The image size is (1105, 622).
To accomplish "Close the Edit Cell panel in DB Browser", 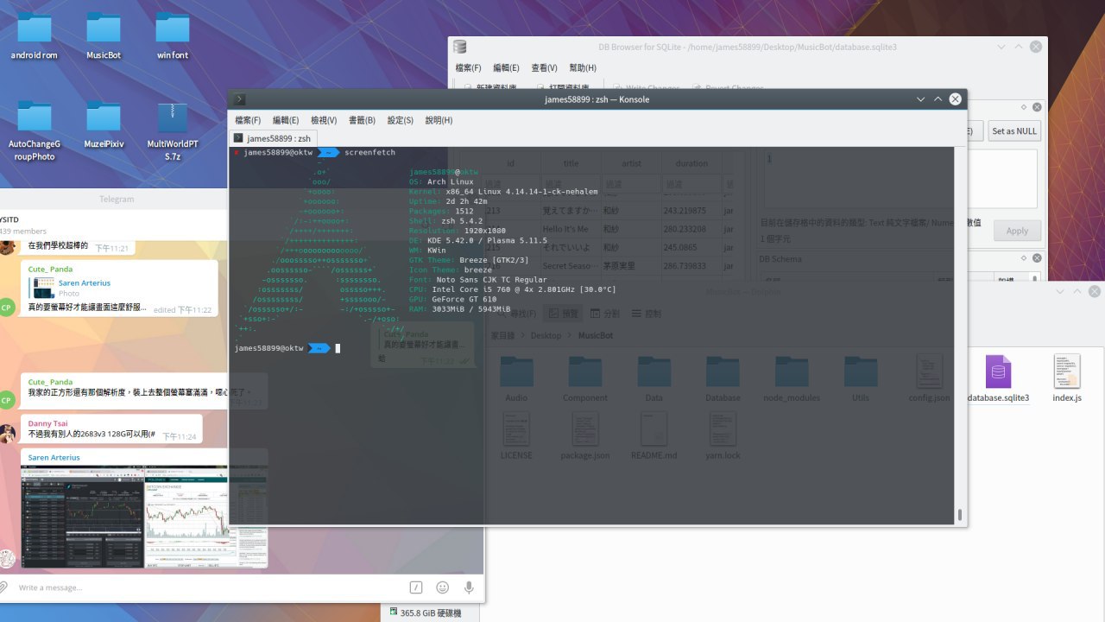I will pyautogui.click(x=1035, y=107).
